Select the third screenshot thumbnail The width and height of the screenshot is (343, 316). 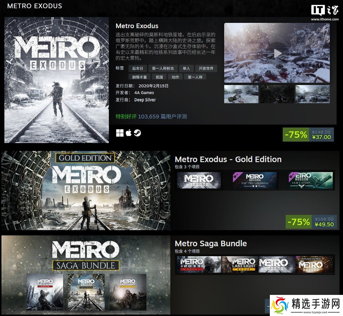(313, 94)
